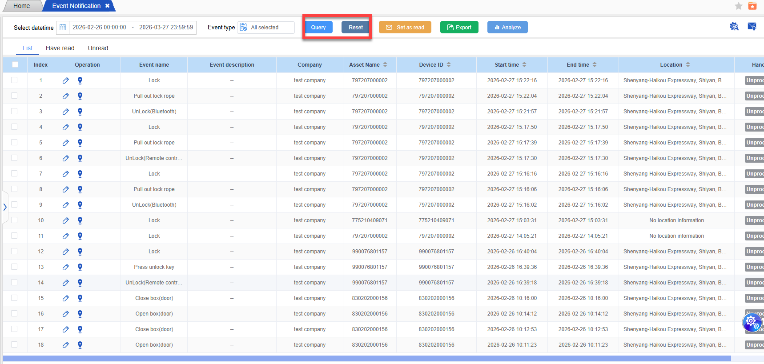Click the settings gear icon at top right
The image size is (764, 364).
[734, 27]
